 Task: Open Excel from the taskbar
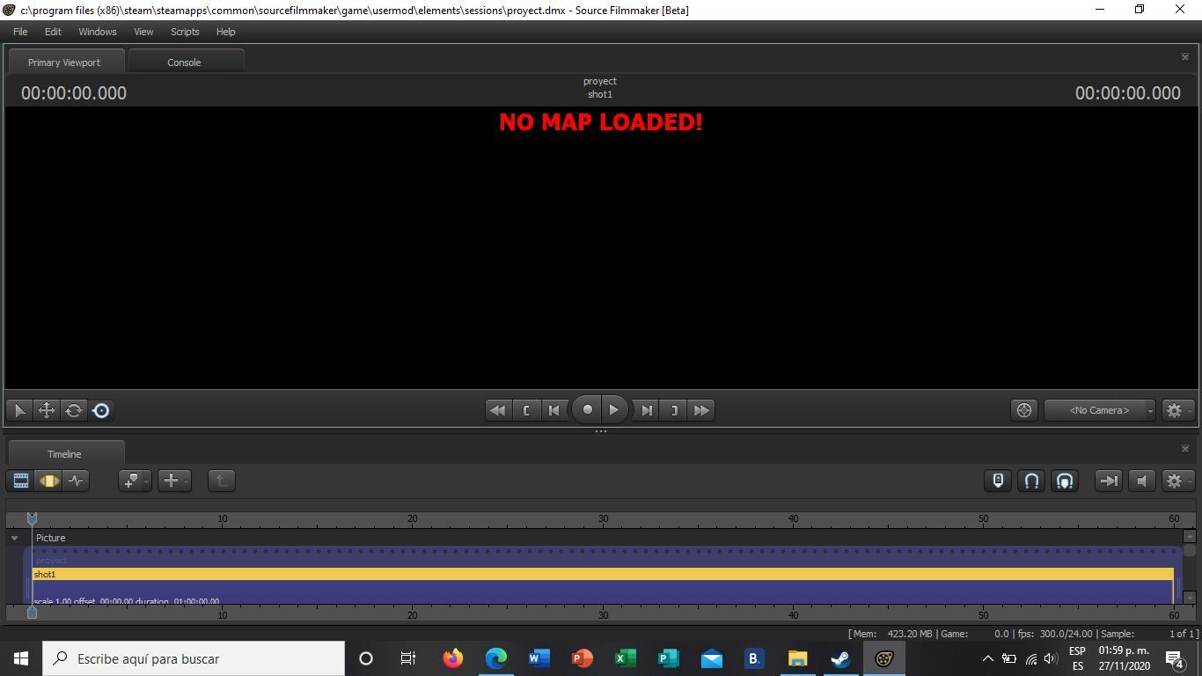pyautogui.click(x=626, y=658)
